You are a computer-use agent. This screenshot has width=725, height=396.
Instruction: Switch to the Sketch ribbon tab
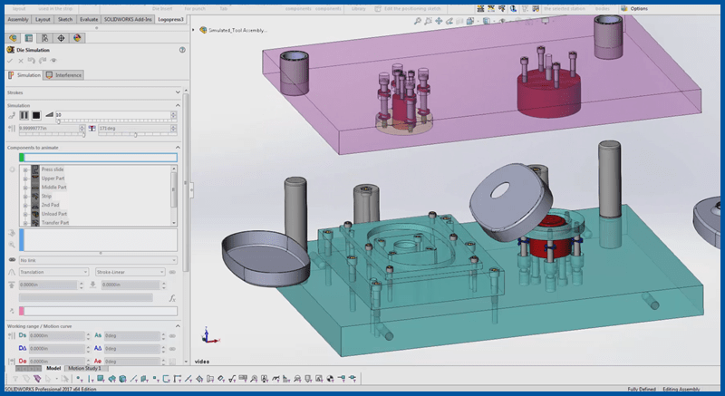(65, 19)
